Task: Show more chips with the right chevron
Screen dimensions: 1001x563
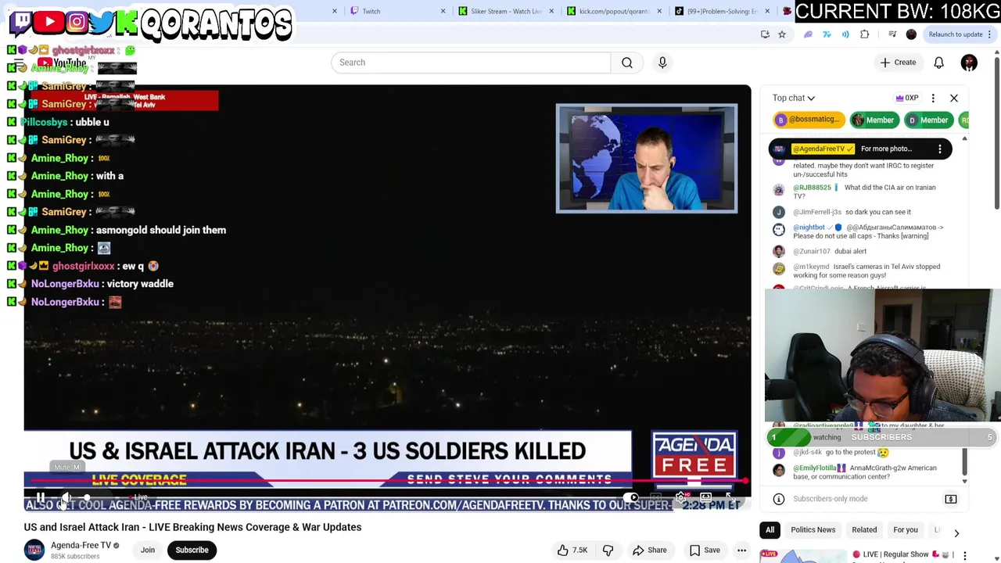Action: click(956, 533)
